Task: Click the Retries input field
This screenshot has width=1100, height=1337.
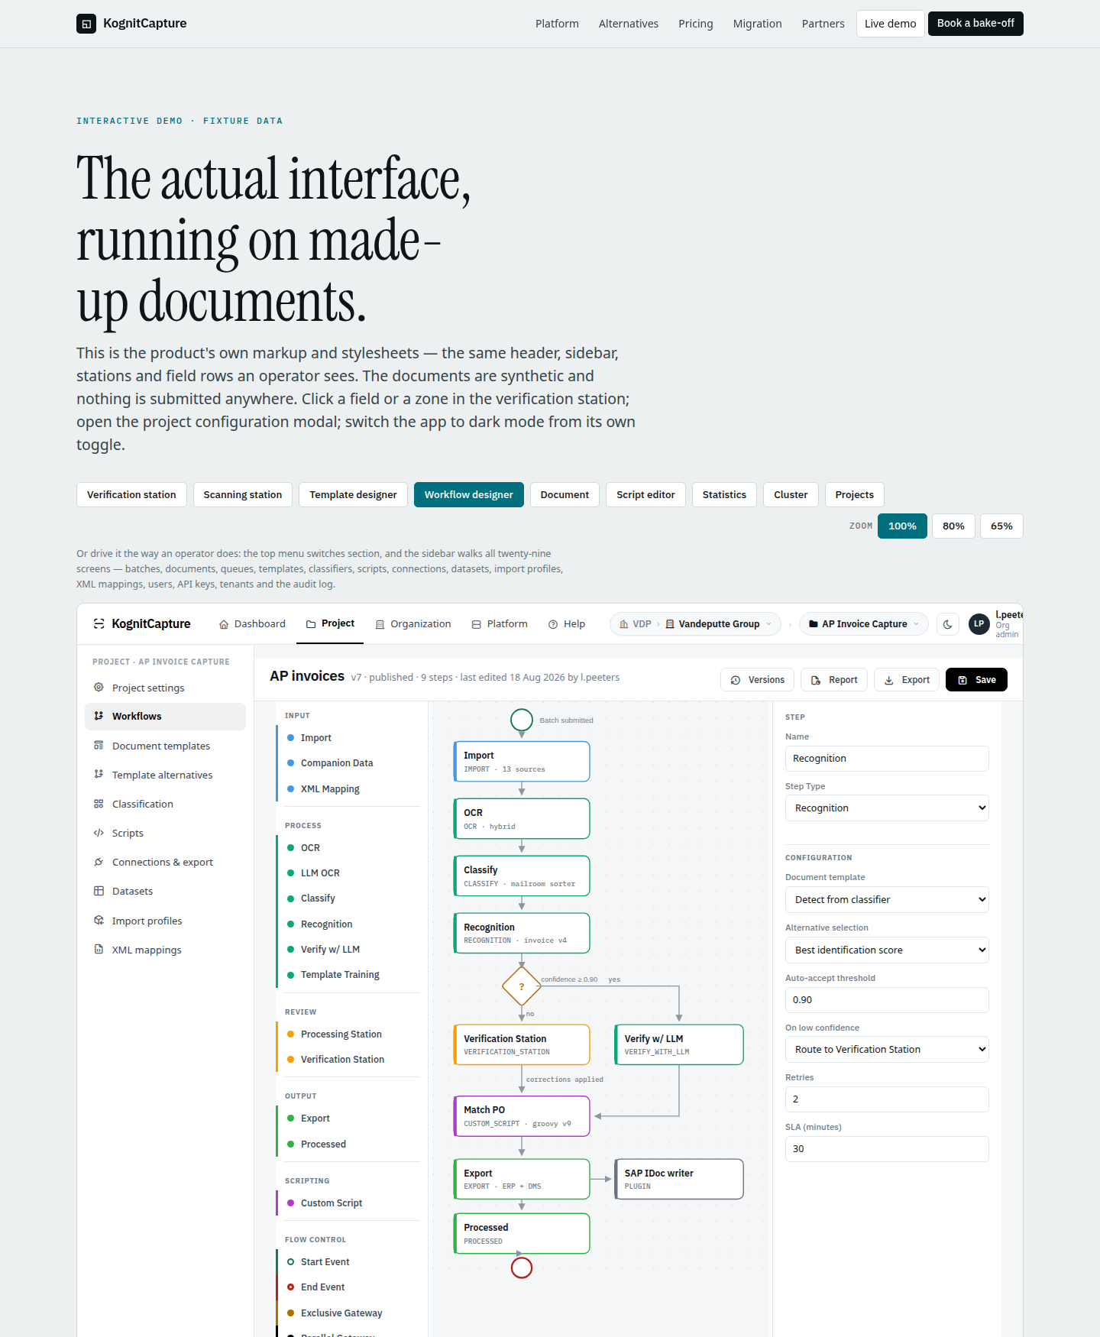Action: (887, 1099)
